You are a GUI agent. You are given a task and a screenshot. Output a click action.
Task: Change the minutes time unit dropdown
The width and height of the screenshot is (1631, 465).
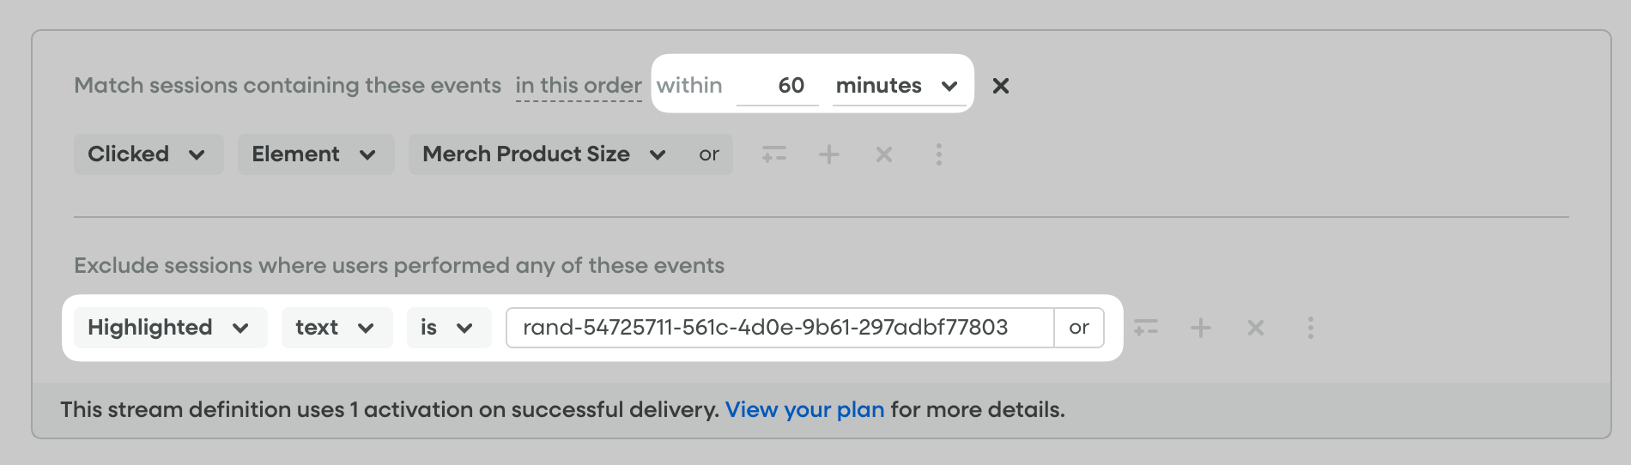898,86
